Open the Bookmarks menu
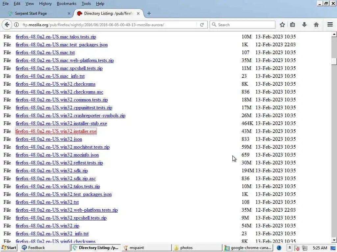Screen dimensions: 337x252 point(66,4)
